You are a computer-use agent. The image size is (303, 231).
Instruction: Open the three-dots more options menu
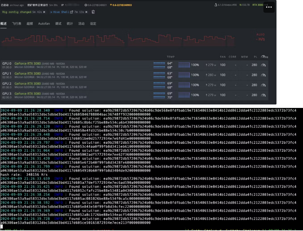(269, 7)
